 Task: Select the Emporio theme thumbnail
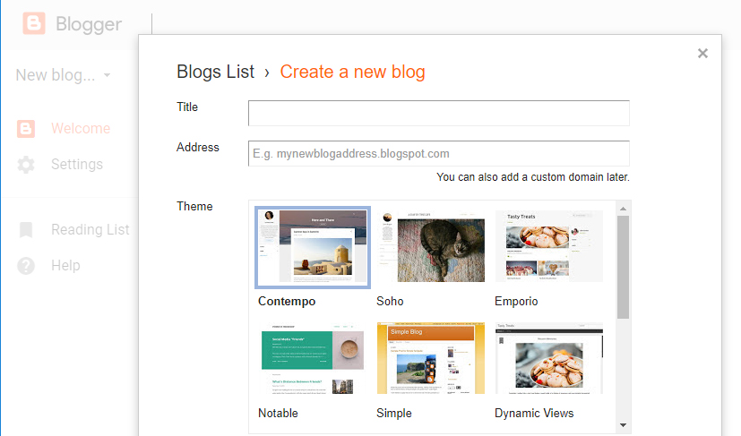tap(549, 247)
